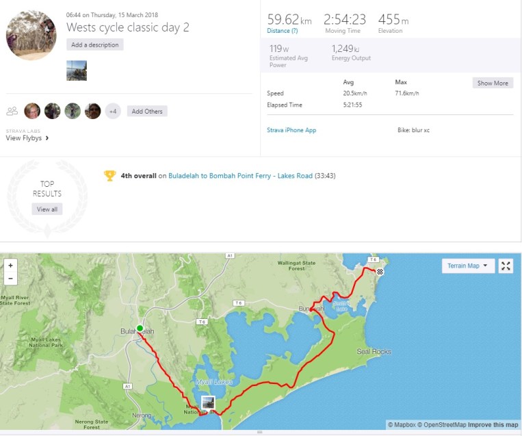Open the Strava iPhone App link
The width and height of the screenshot is (522, 436).
(291, 130)
